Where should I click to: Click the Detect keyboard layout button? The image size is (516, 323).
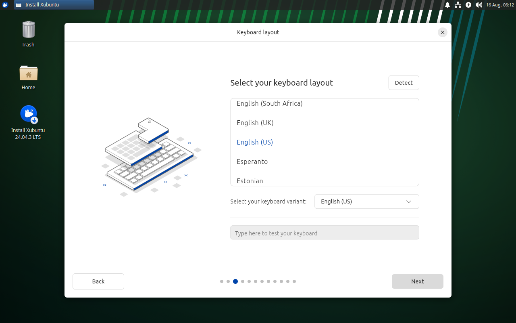(404, 83)
